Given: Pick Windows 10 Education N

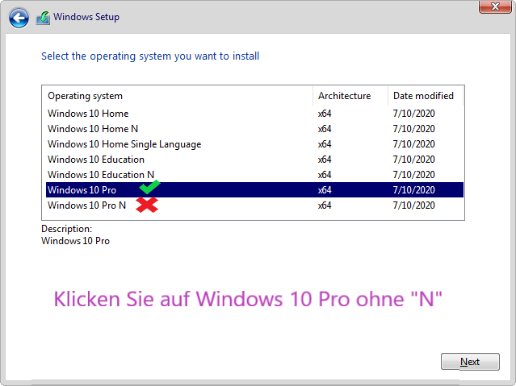Looking at the screenshot, I should [x=254, y=175].
